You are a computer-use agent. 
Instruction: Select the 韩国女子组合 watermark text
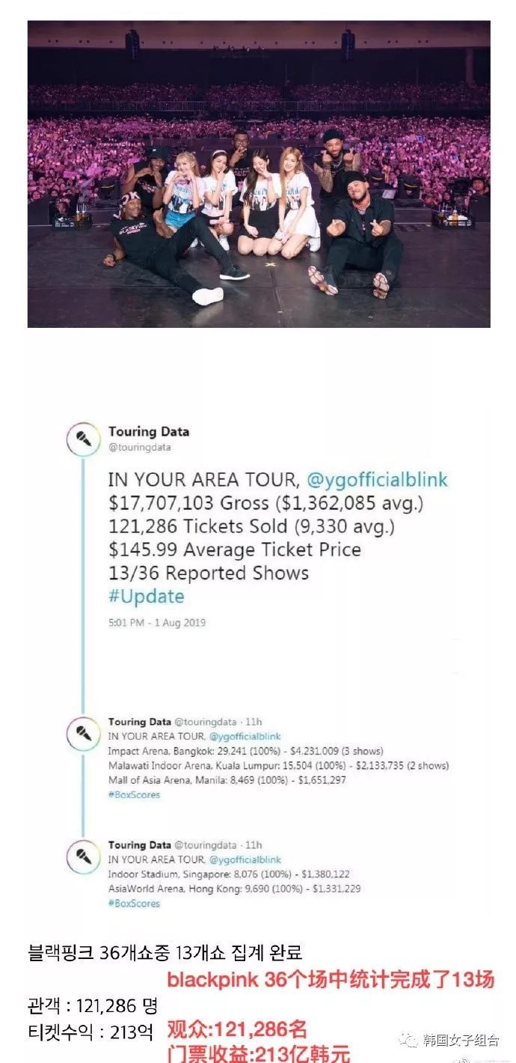461,1040
